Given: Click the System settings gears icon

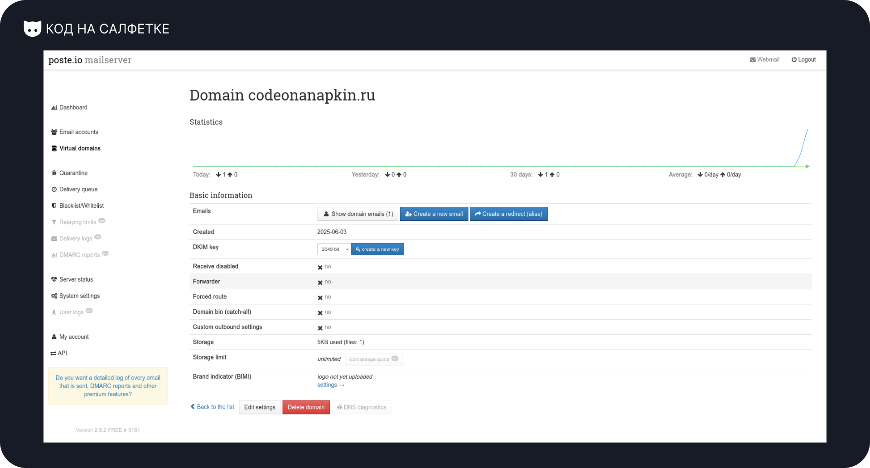Looking at the screenshot, I should 54,296.
